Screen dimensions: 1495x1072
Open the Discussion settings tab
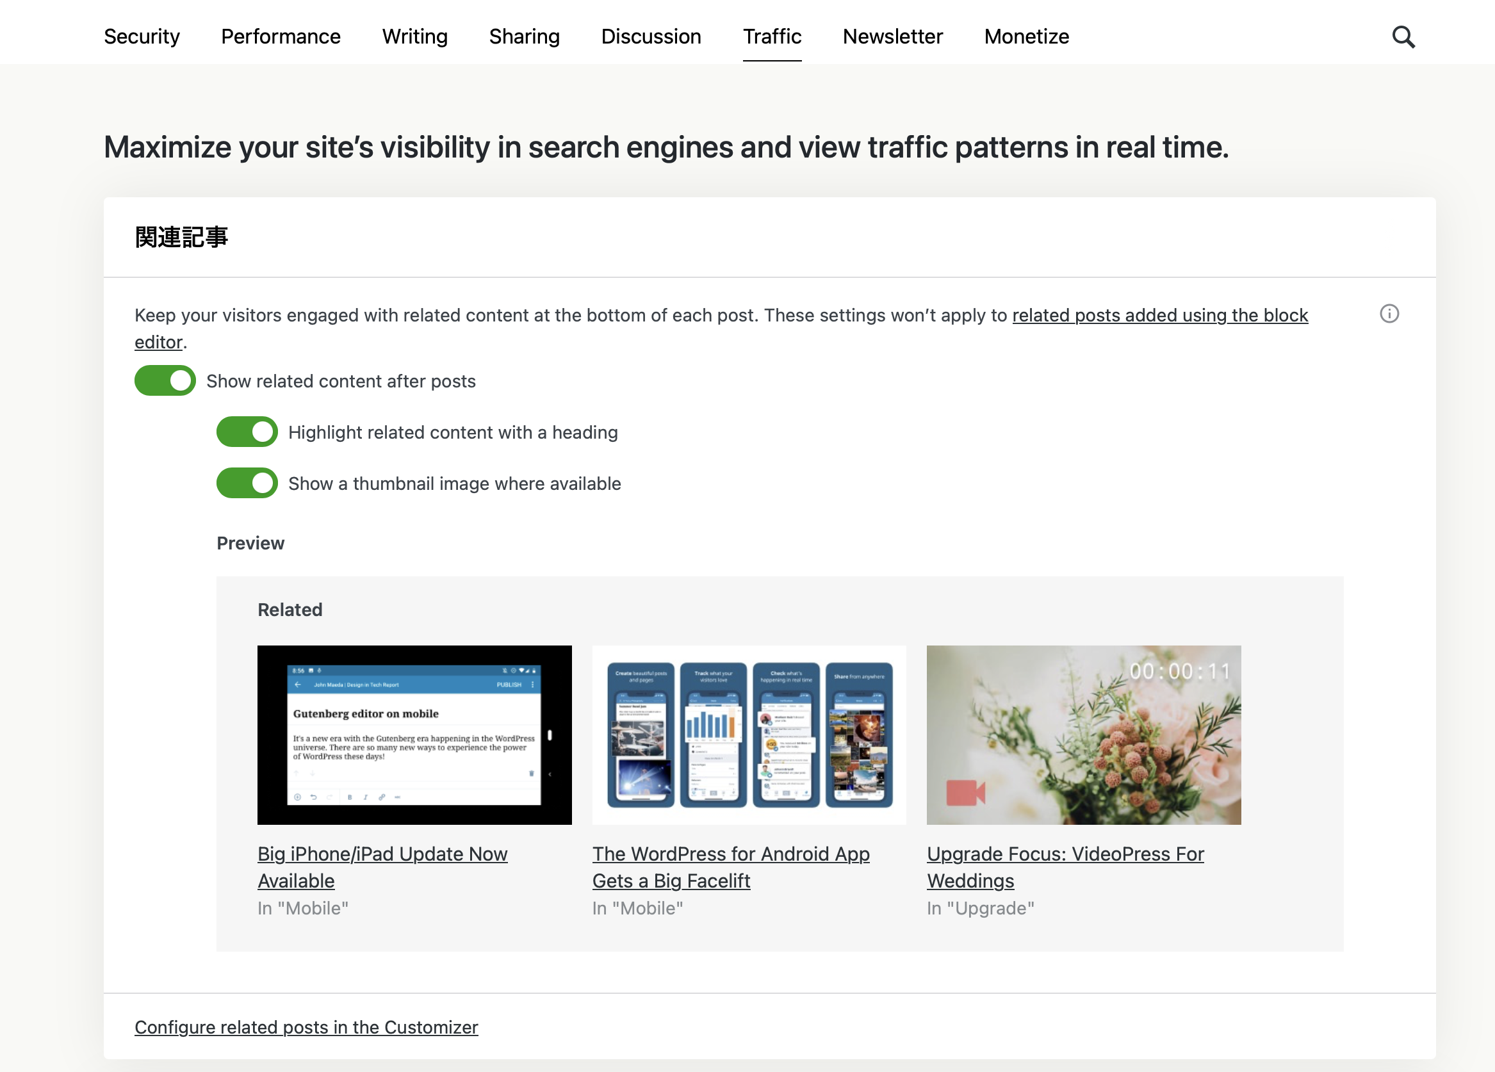click(651, 37)
